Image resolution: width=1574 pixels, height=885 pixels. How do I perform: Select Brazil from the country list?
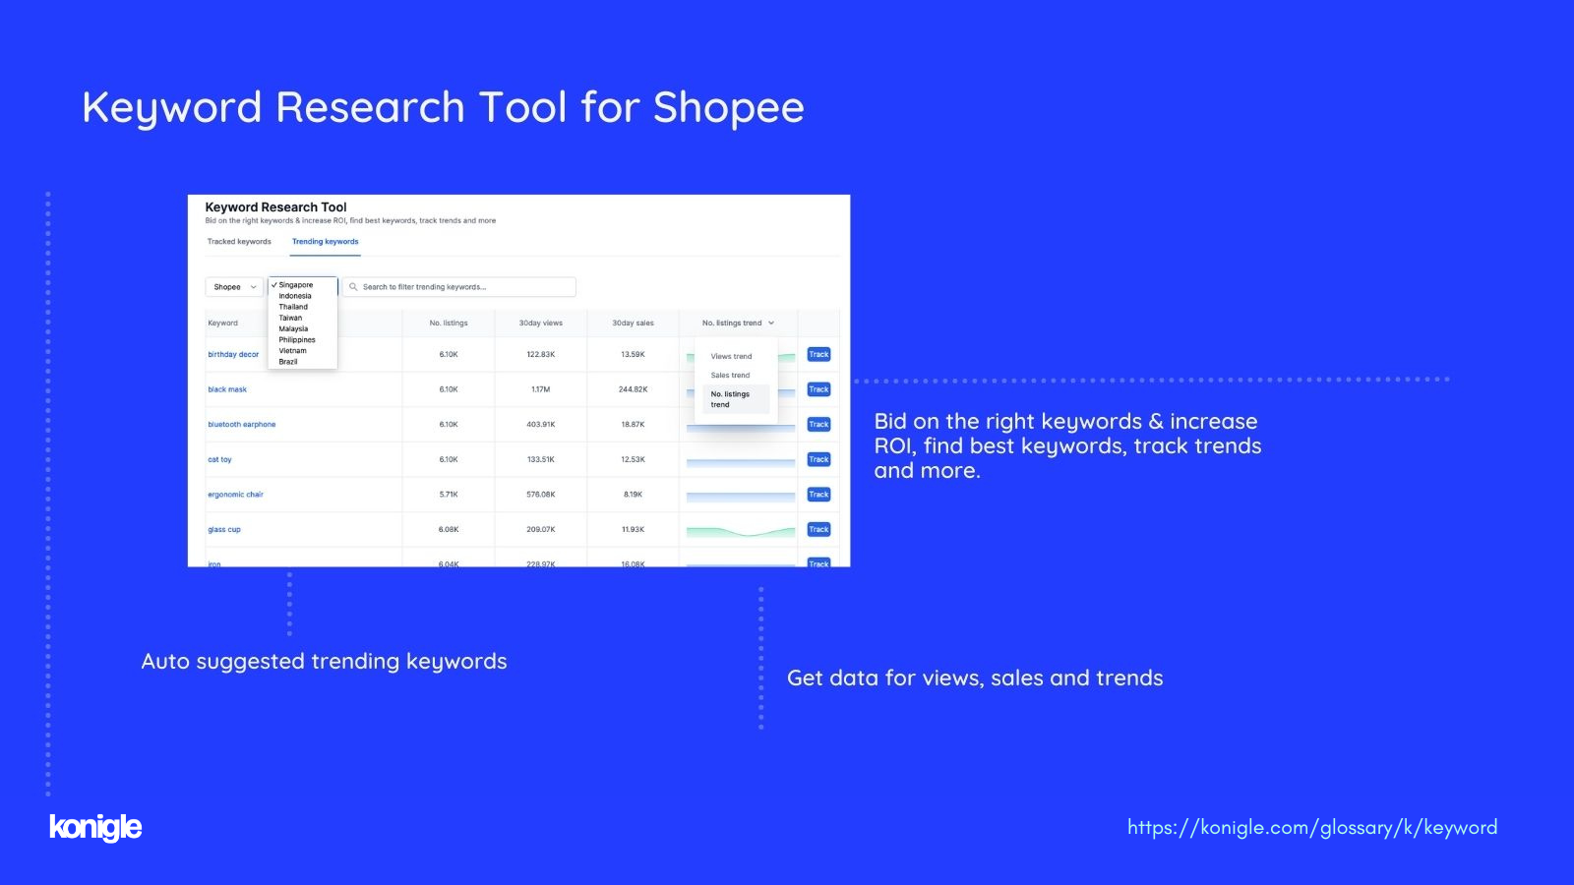click(x=288, y=362)
